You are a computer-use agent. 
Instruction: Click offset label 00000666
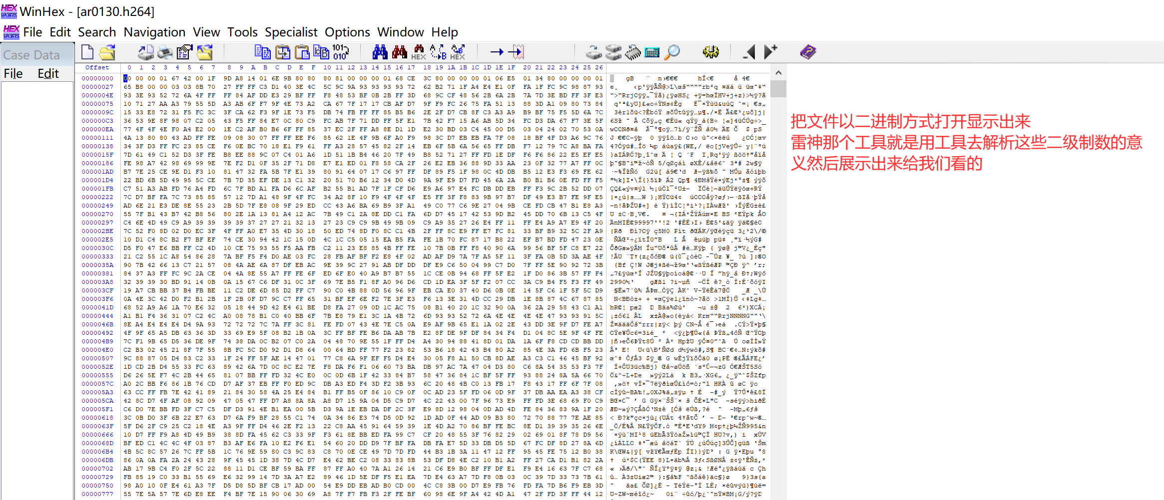[97, 435]
